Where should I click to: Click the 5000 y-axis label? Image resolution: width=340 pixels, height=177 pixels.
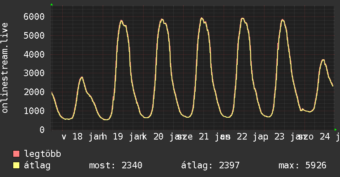[34, 35]
